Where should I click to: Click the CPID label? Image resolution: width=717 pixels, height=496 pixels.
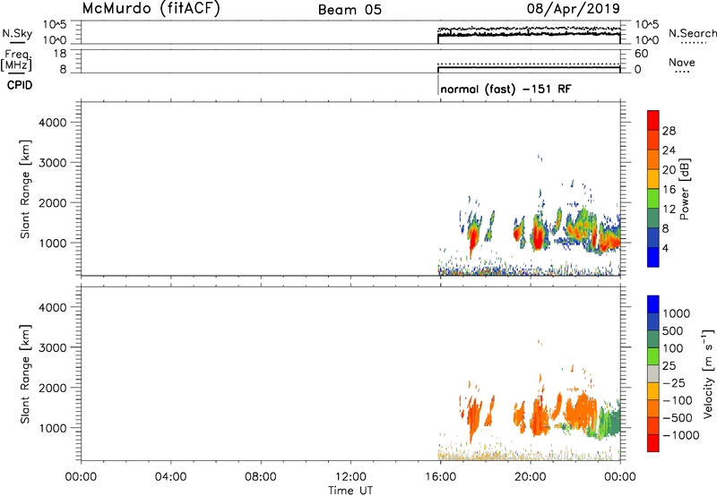click(x=20, y=85)
